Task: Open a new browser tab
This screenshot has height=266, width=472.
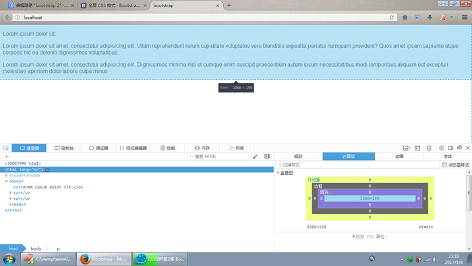Action: (x=229, y=5)
